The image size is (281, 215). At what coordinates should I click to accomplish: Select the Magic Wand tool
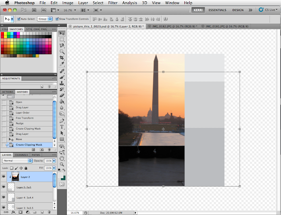(x=62, y=51)
